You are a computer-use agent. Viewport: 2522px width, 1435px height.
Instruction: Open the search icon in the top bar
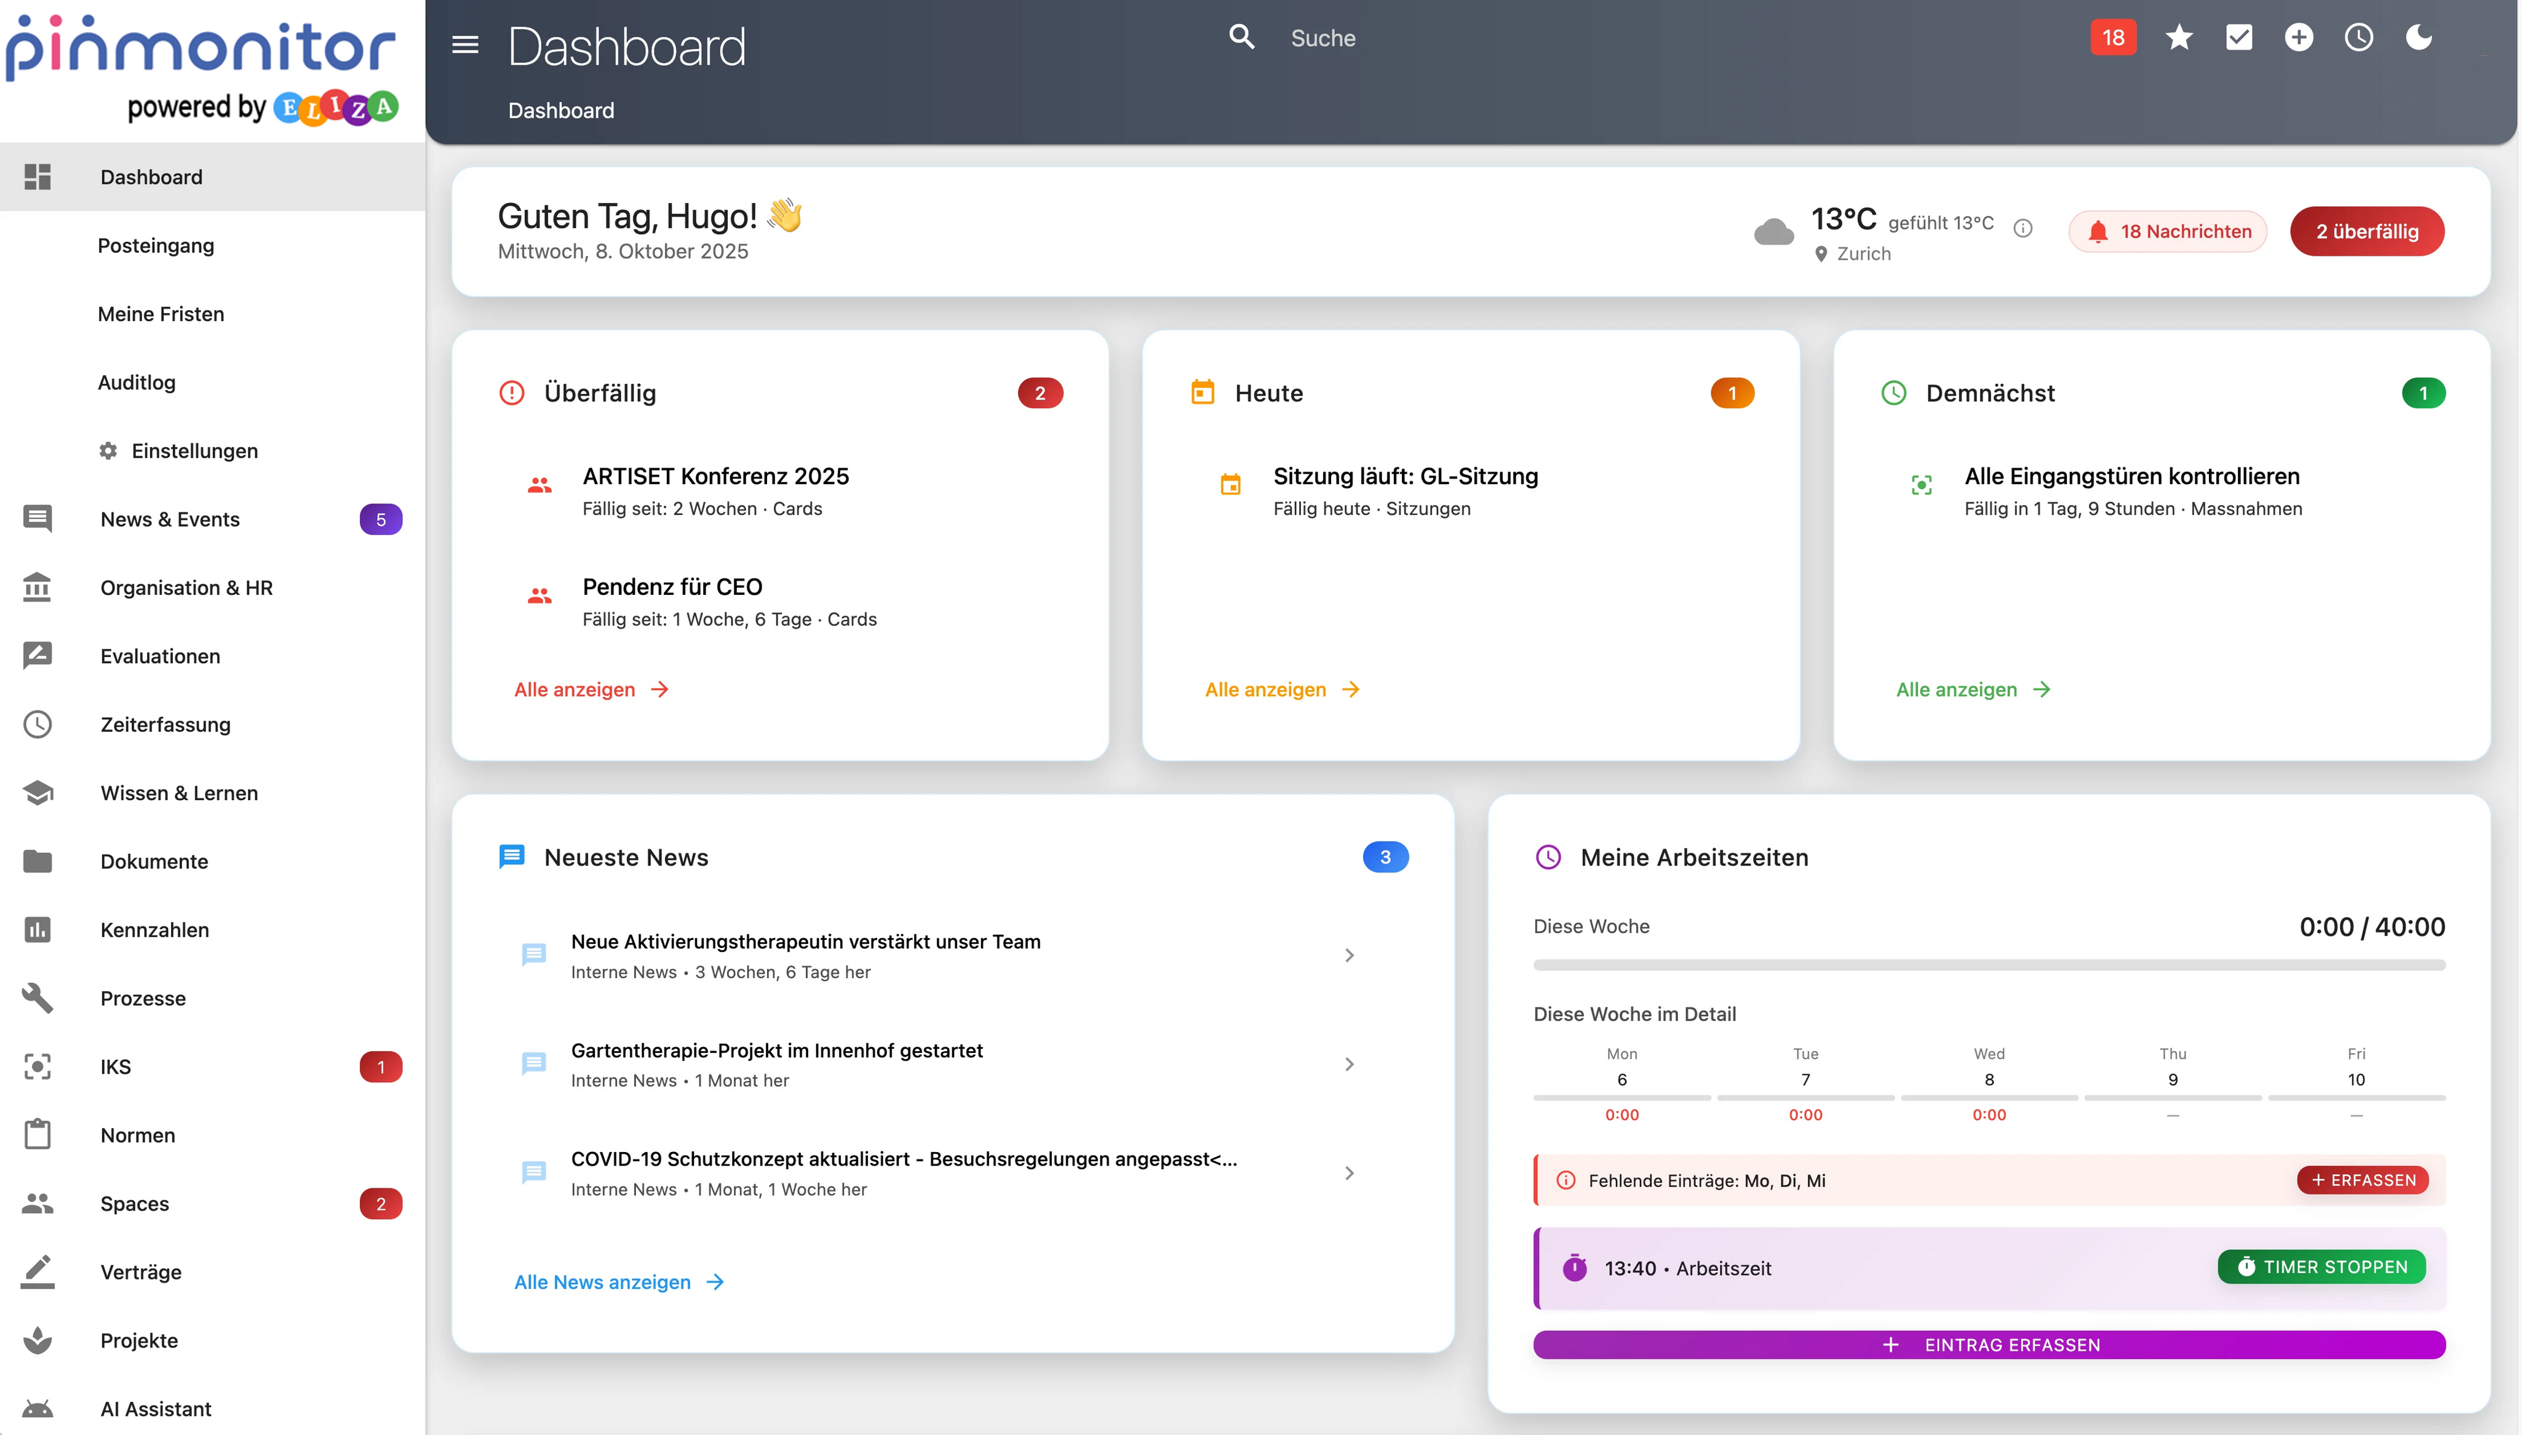(x=1241, y=36)
